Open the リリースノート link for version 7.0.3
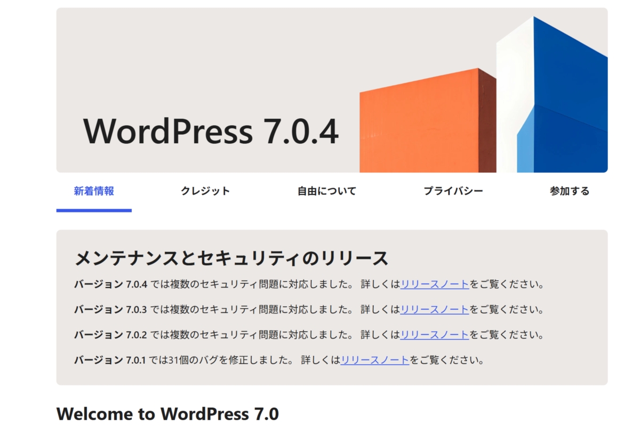640x427 pixels. [435, 309]
